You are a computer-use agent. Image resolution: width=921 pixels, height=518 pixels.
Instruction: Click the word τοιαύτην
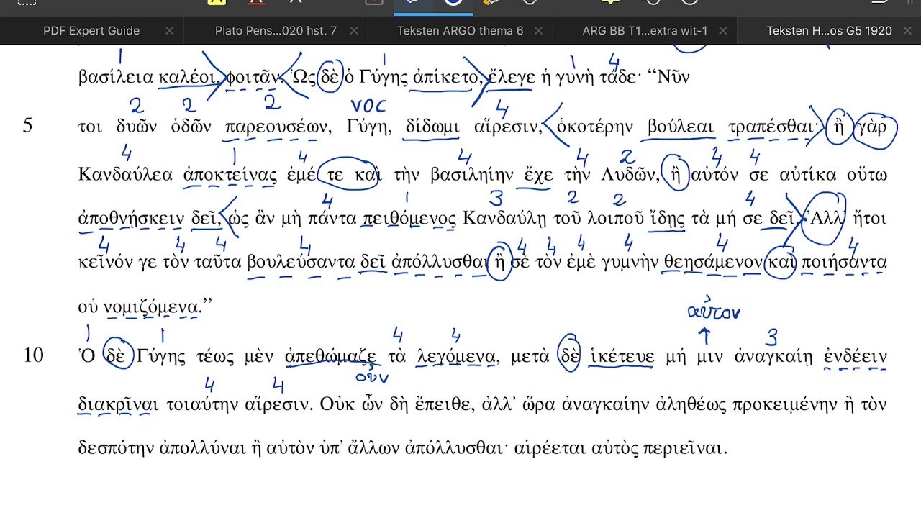point(202,404)
